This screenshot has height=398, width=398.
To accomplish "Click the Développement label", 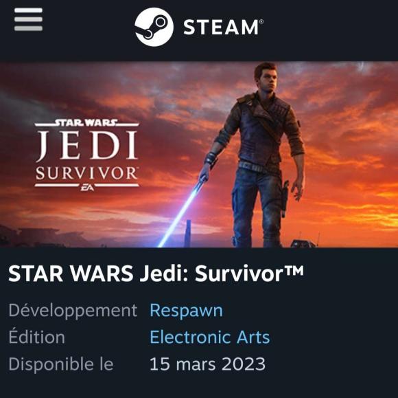I will pyautogui.click(x=73, y=311).
